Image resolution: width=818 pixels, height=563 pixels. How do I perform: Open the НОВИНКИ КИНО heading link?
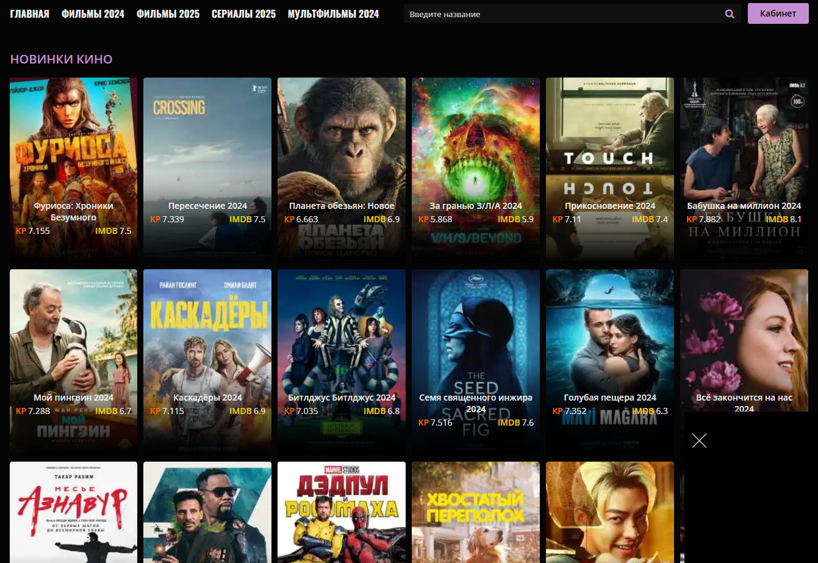(x=61, y=59)
